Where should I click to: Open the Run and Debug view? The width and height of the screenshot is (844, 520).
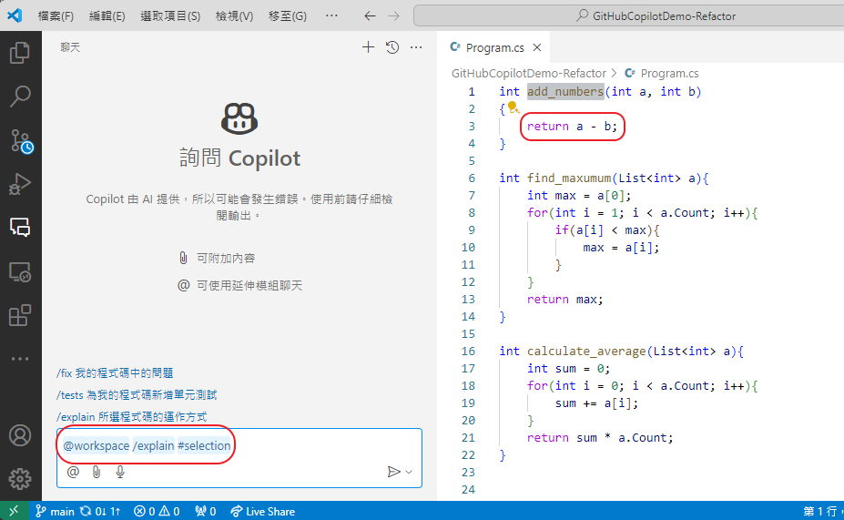20,184
